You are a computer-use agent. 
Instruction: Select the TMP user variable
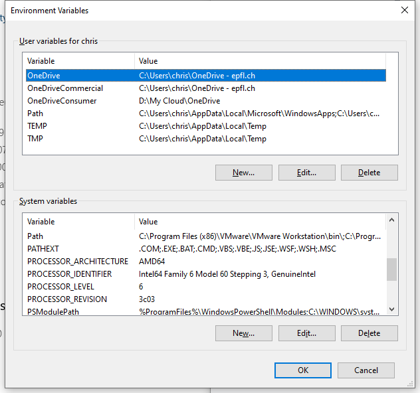pos(35,139)
